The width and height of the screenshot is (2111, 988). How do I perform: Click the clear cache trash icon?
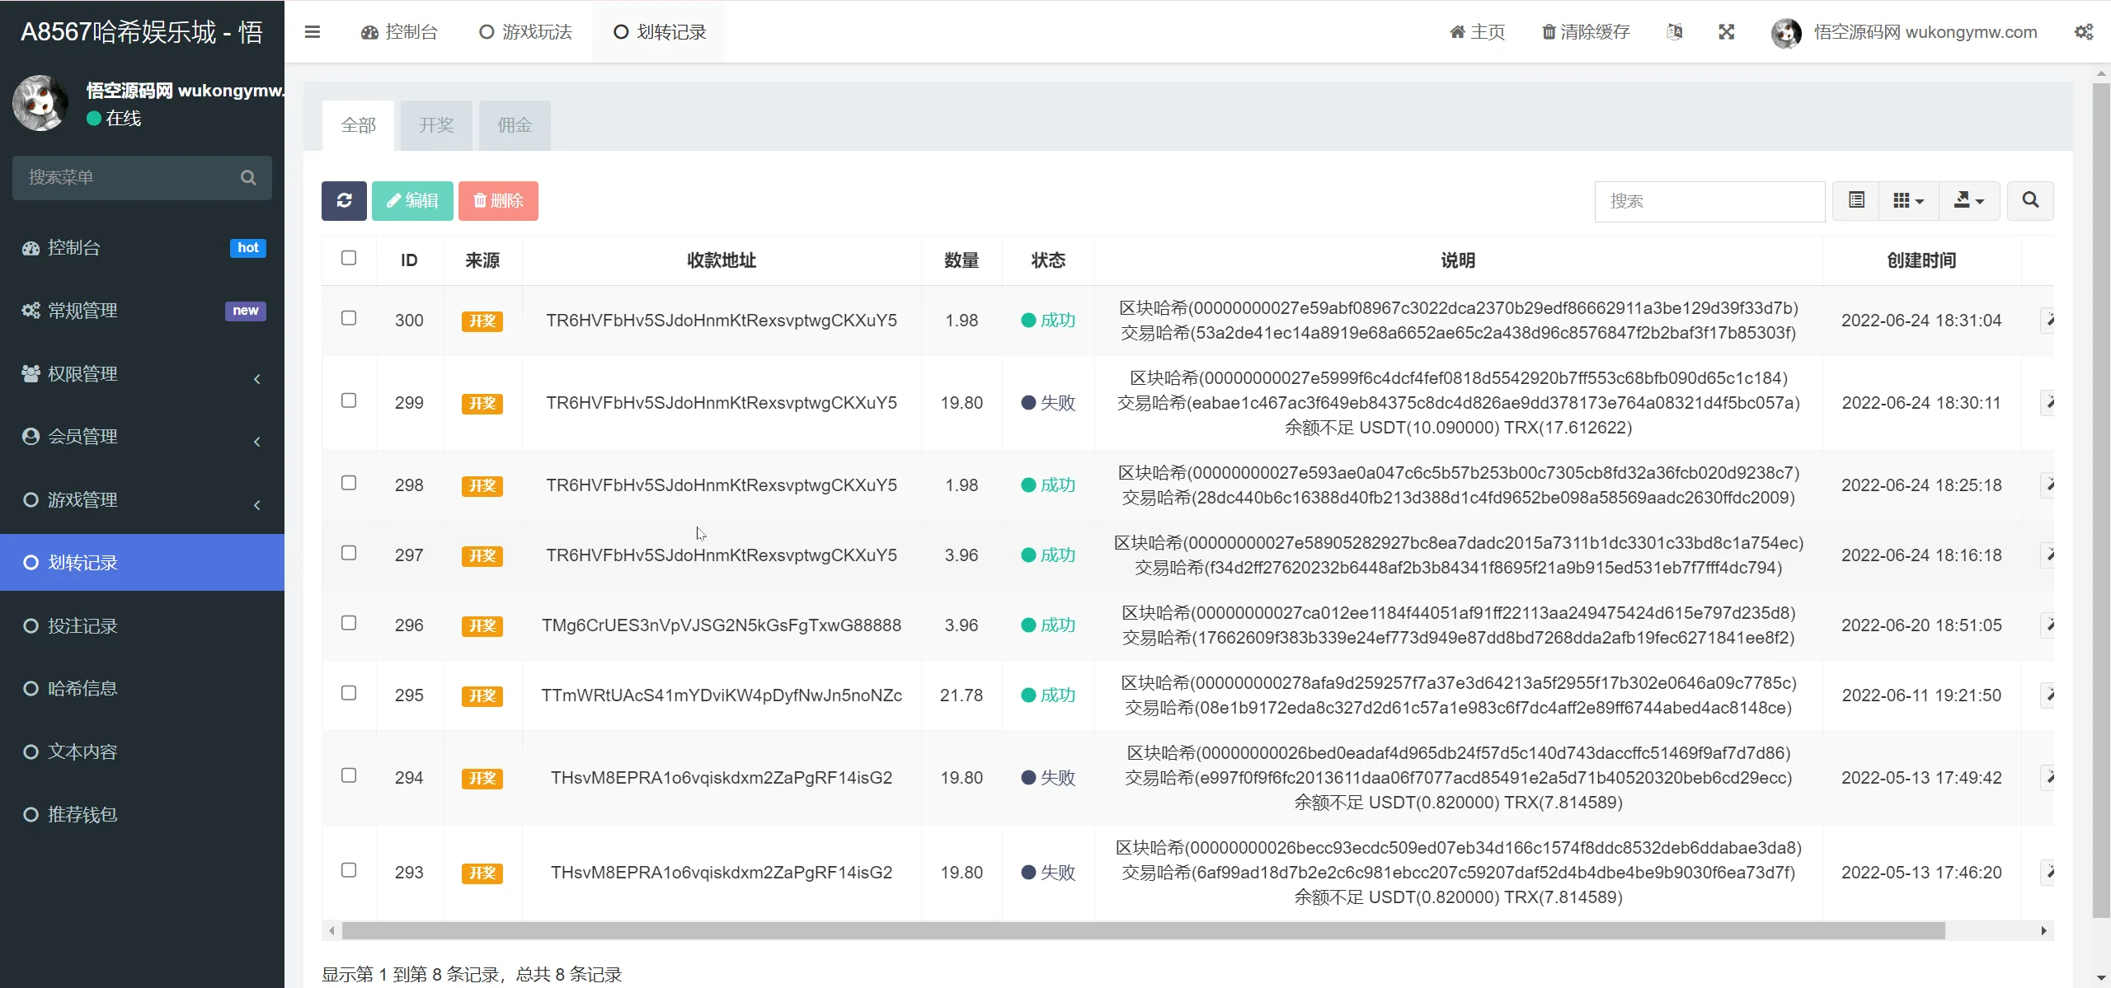click(x=1549, y=31)
